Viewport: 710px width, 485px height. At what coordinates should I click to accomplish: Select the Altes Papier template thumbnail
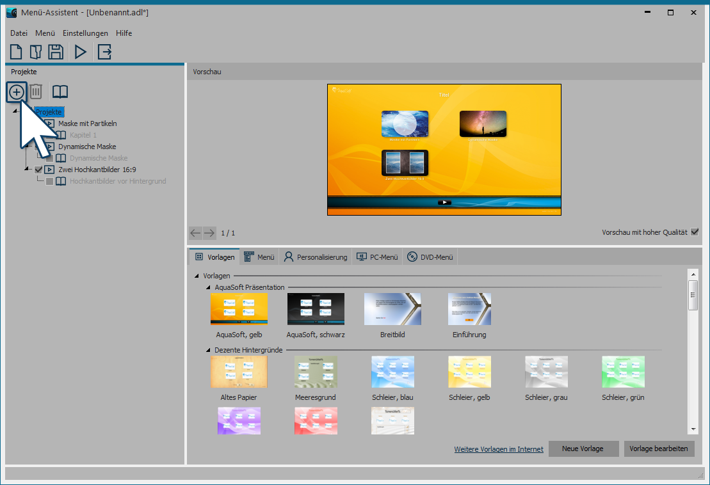[239, 372]
